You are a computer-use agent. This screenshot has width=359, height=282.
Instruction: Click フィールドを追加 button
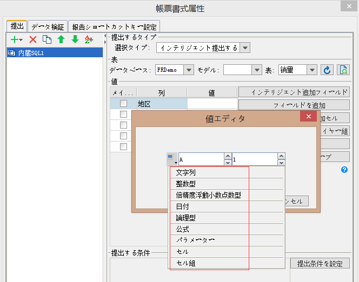(294, 105)
